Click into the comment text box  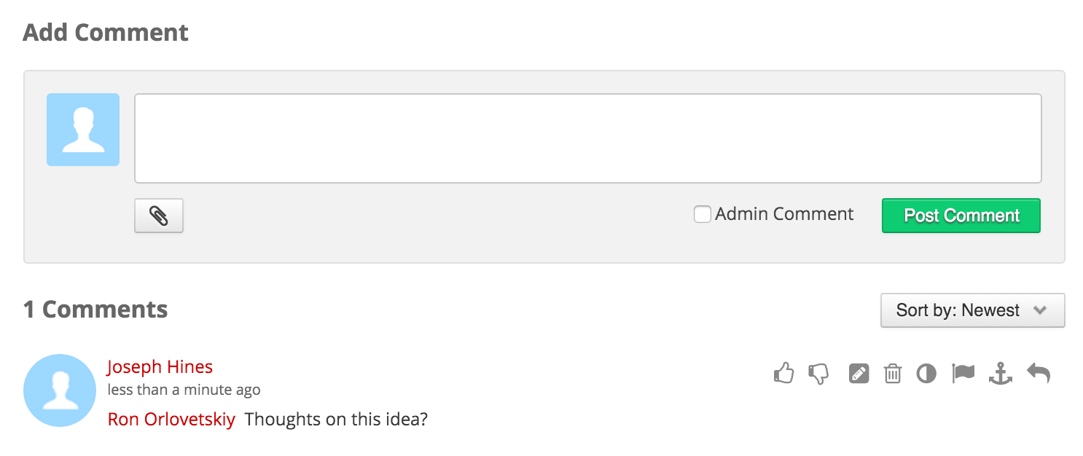tap(588, 138)
